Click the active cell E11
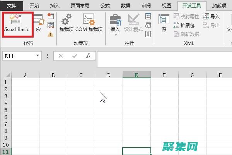 [x=137, y=151]
